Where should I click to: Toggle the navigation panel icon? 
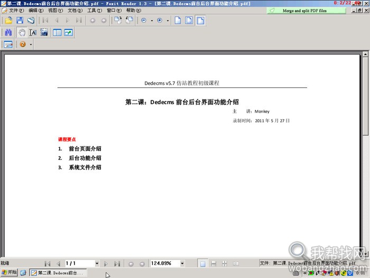click(57, 33)
